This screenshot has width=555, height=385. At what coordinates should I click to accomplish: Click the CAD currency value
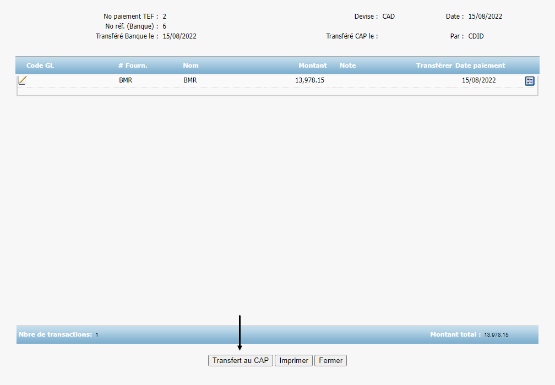(388, 16)
